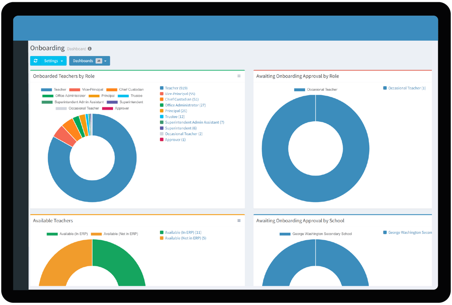Expand the Dashboards dropdown caret
452x305 pixels.
pyautogui.click(x=105, y=61)
